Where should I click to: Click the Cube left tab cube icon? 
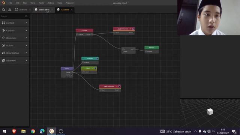tap(58, 9)
